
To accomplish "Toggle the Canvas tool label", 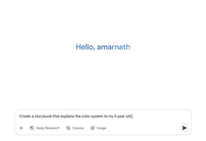I will coord(78,128).
